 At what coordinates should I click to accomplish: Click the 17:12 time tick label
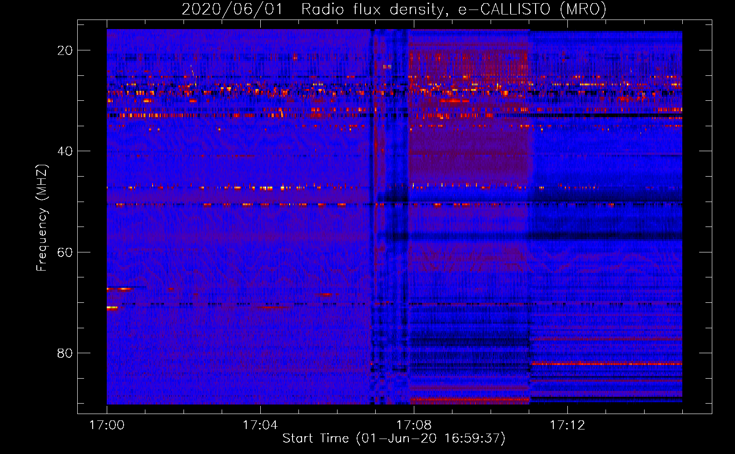567,425
